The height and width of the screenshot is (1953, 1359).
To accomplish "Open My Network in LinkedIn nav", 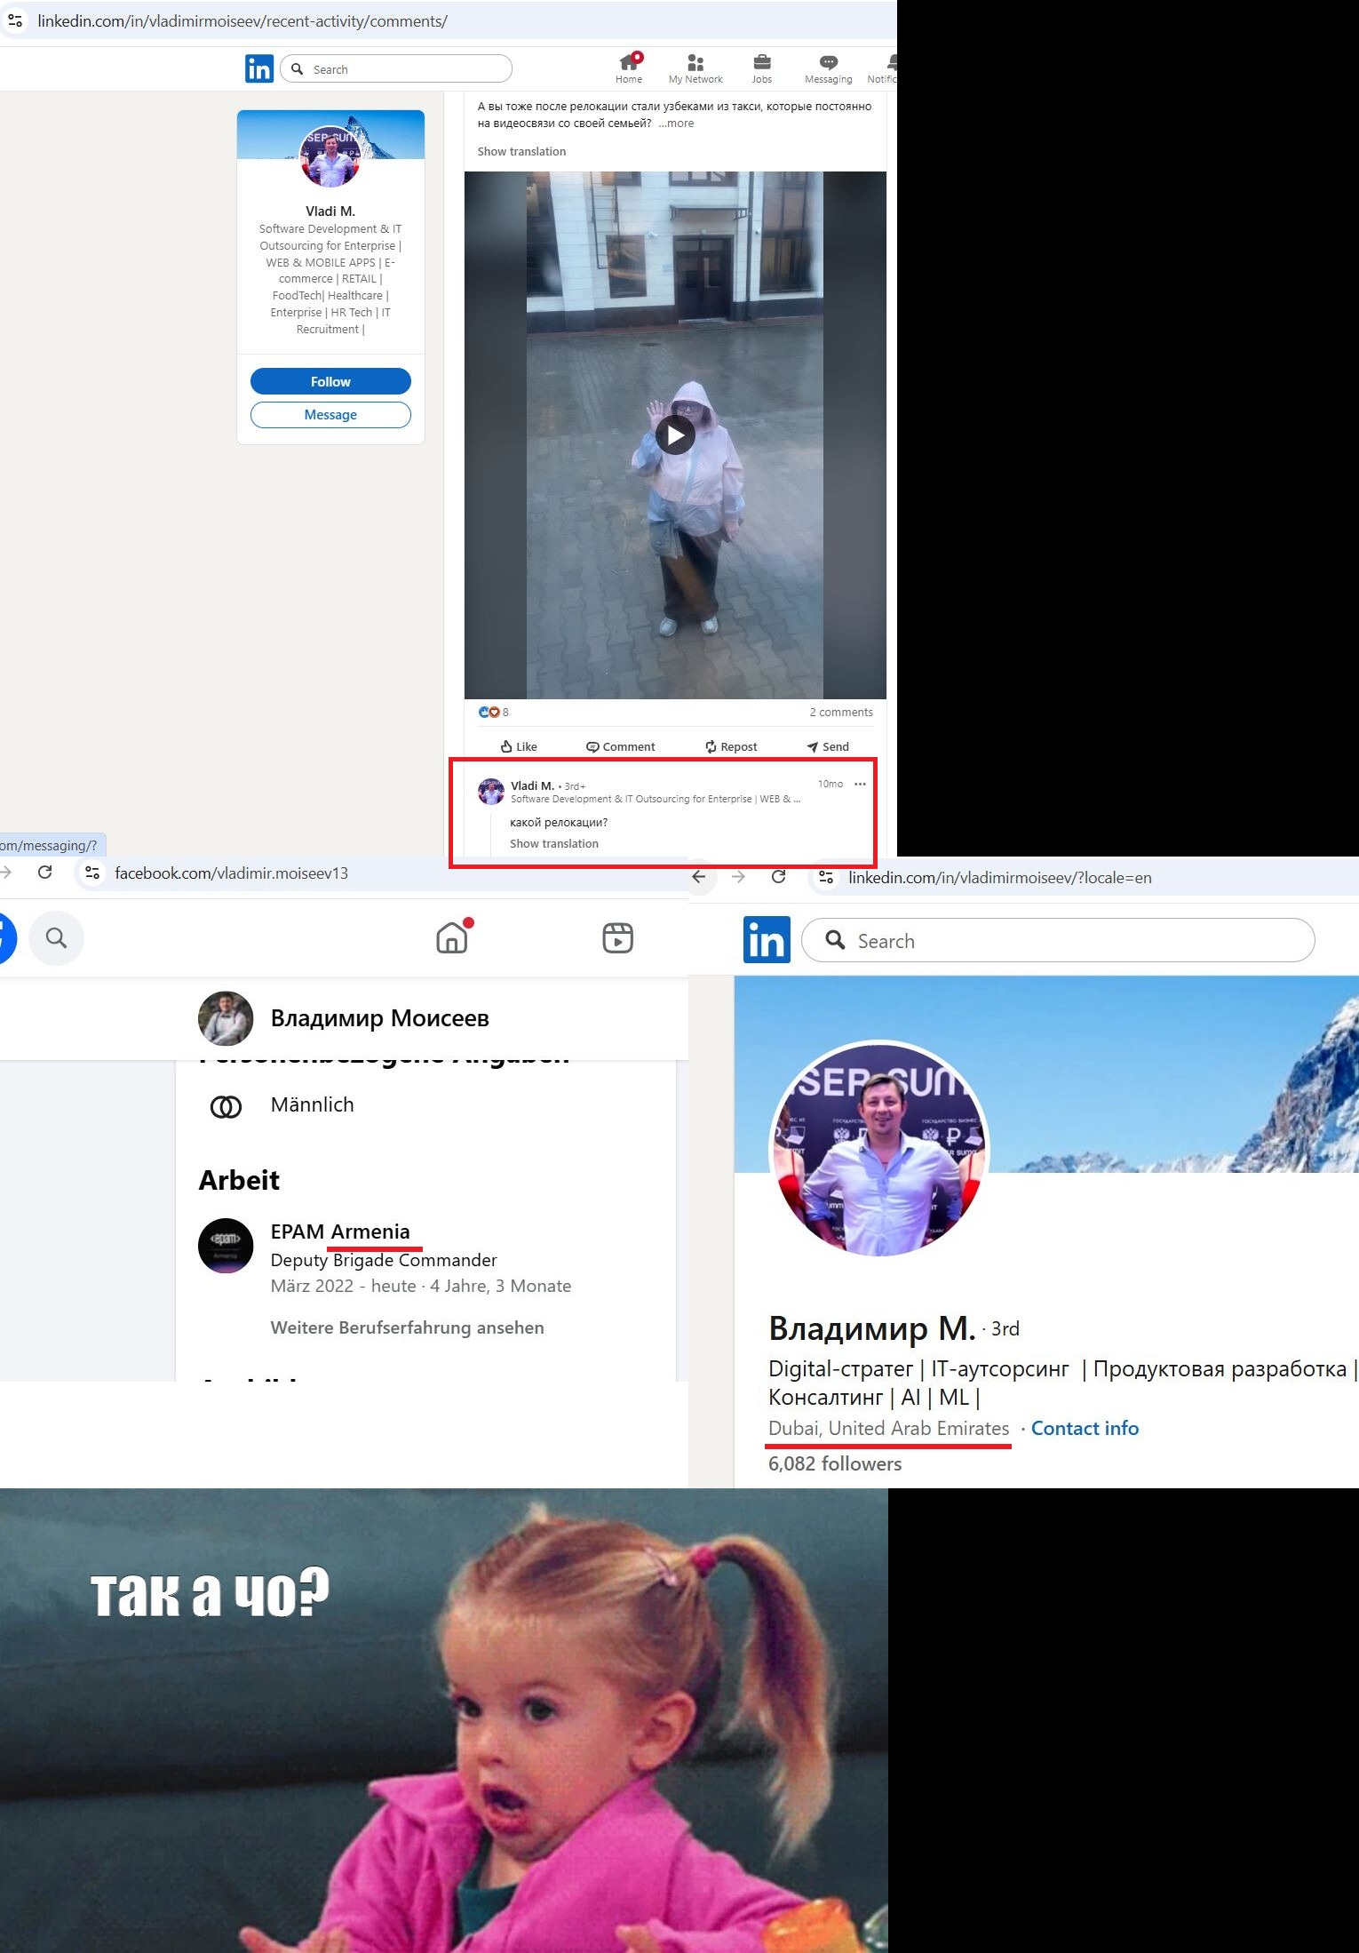I will pyautogui.click(x=695, y=68).
